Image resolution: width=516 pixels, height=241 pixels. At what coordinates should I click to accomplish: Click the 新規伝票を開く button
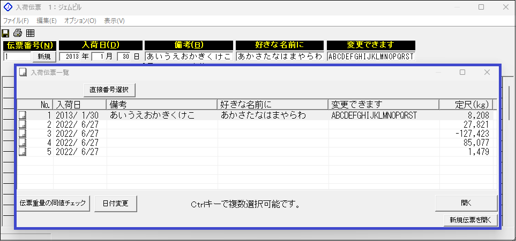click(471, 220)
